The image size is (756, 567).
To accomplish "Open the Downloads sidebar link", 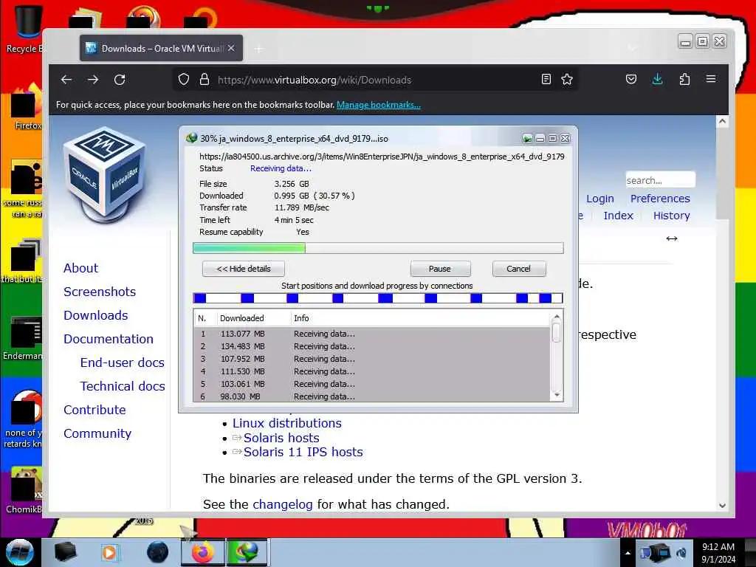I will (x=96, y=315).
